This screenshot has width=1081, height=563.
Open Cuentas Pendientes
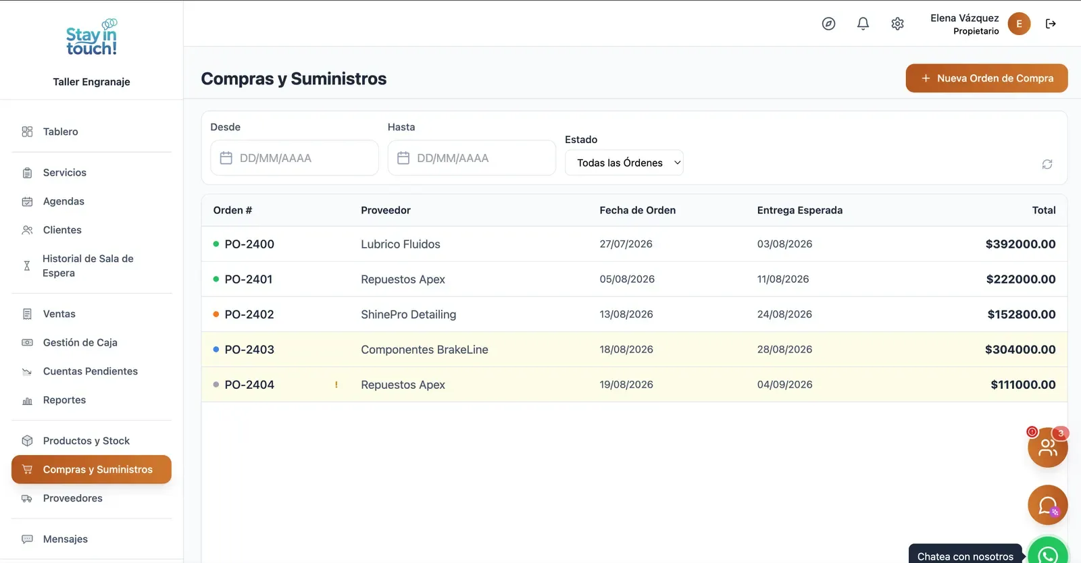tap(91, 371)
